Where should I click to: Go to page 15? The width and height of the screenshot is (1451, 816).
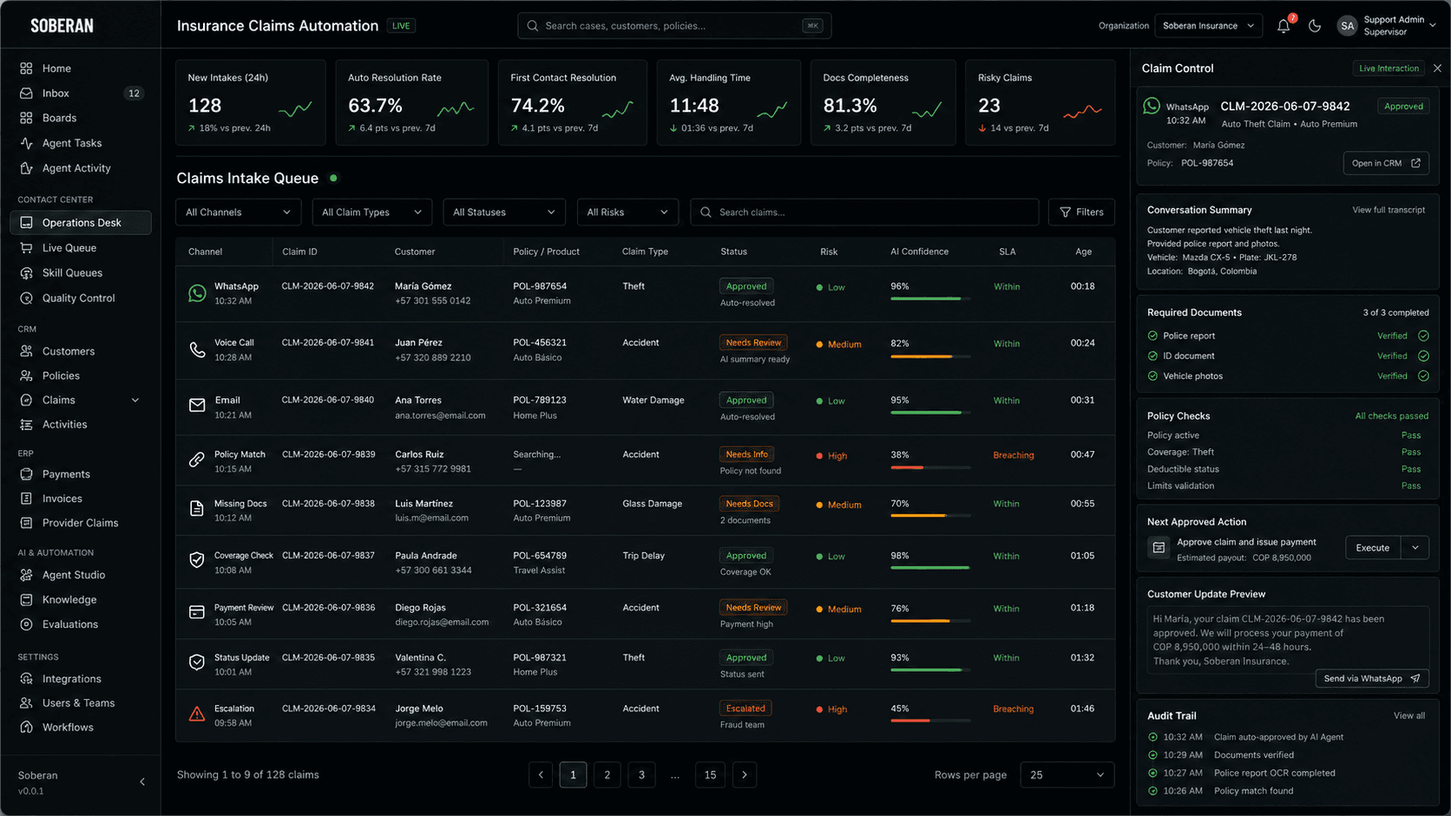coord(710,775)
